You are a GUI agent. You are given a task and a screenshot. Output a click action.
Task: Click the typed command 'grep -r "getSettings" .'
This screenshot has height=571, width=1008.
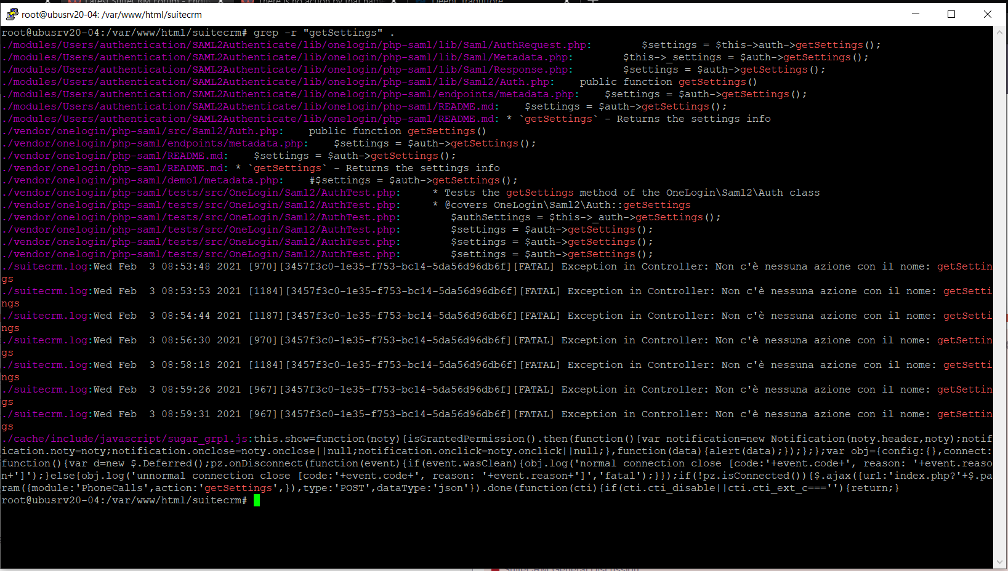tap(324, 33)
